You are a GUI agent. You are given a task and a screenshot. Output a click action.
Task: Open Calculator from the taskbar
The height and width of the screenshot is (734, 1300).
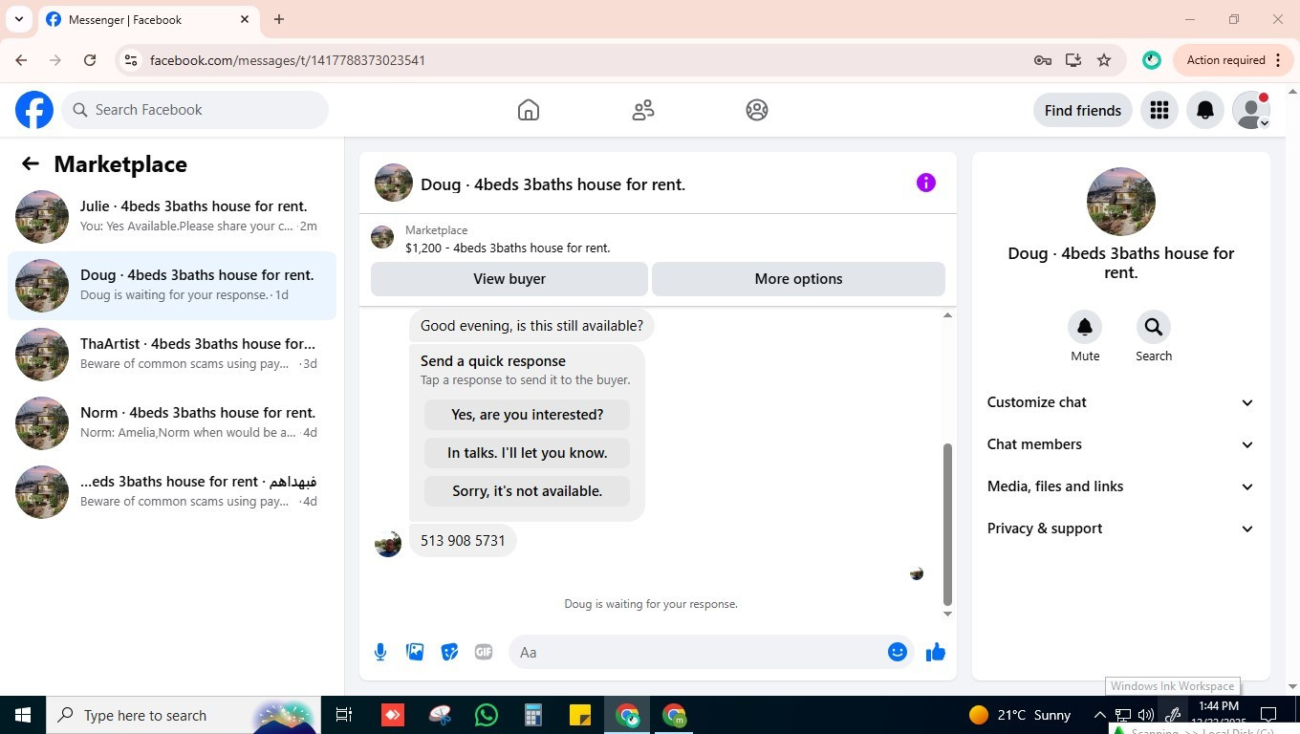click(533, 715)
